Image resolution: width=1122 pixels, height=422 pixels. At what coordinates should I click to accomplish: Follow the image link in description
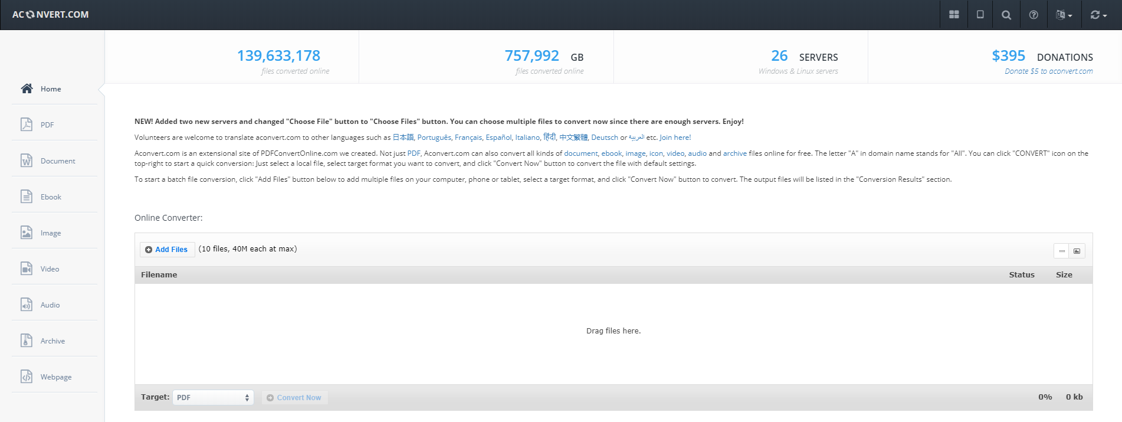tap(635, 153)
